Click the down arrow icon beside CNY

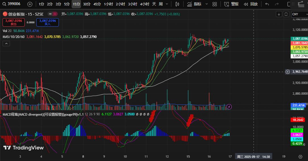[x=279, y=14]
